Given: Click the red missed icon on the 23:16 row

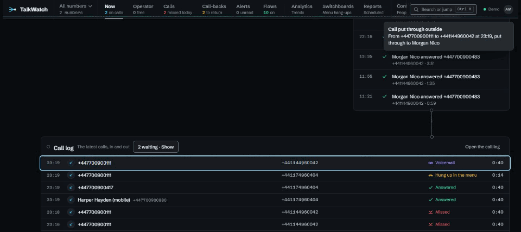Looking at the screenshot, I should [430, 224].
